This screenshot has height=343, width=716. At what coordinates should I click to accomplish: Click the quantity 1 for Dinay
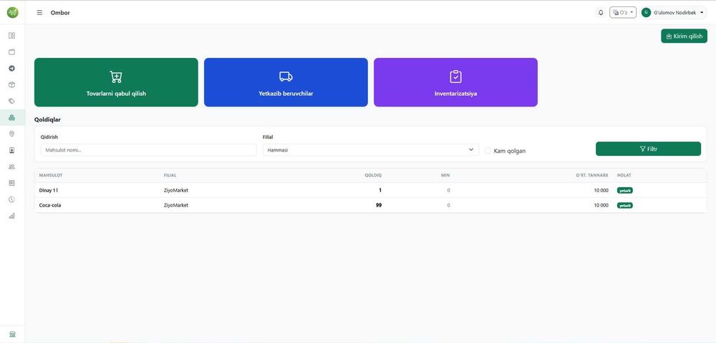380,190
